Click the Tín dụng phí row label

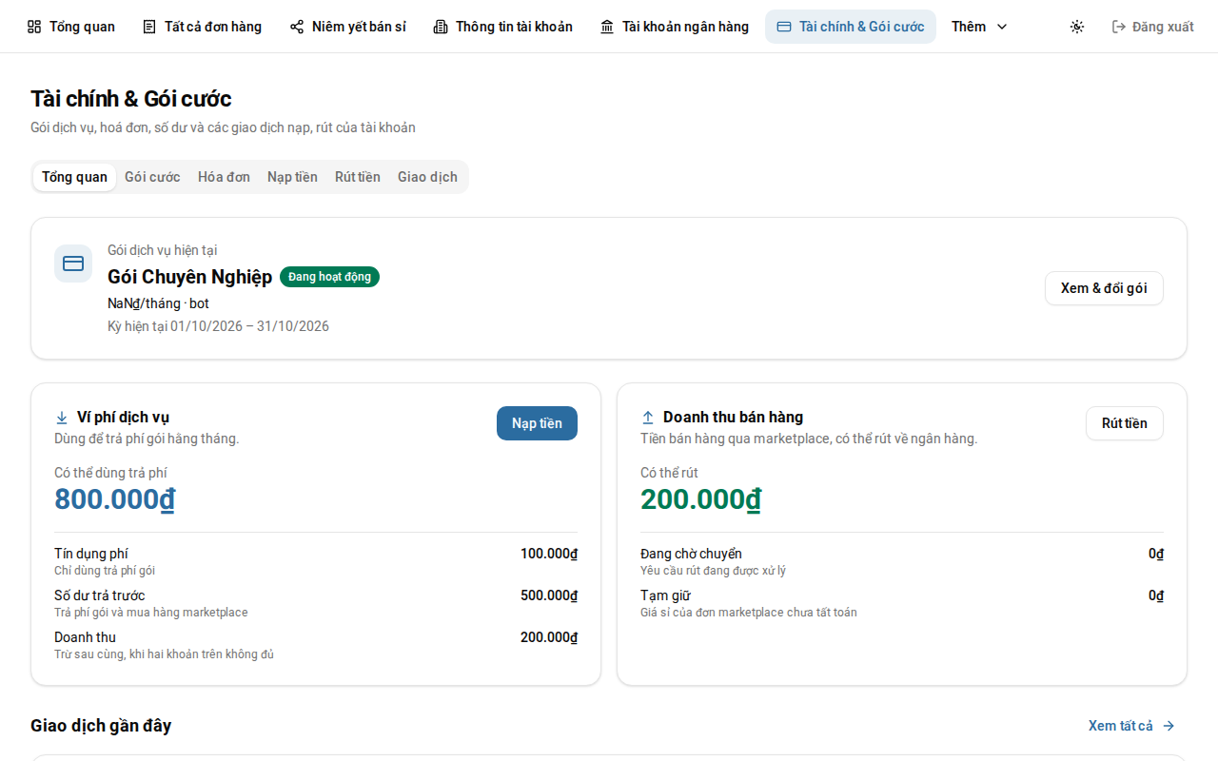pyautogui.click(x=91, y=554)
